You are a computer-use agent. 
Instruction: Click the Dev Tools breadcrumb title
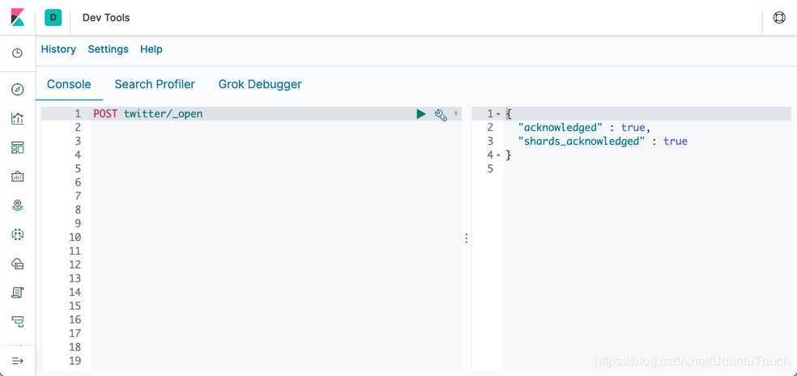click(106, 17)
